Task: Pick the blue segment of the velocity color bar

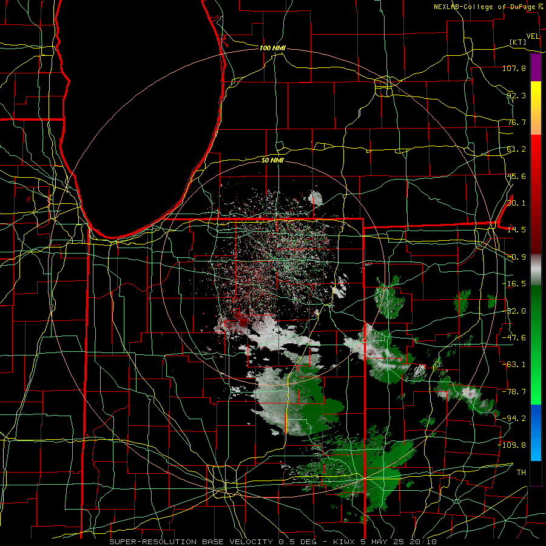Action: 536,433
